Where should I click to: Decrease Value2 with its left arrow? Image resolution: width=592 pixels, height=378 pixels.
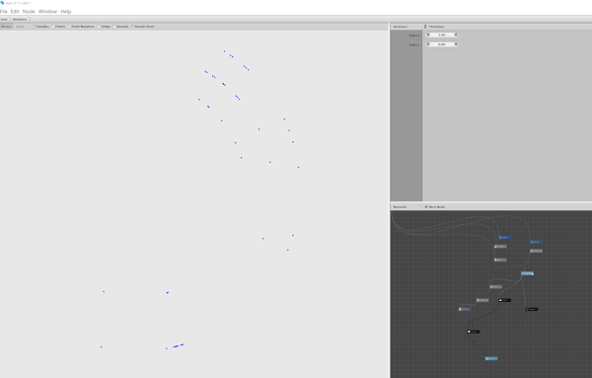(x=428, y=44)
